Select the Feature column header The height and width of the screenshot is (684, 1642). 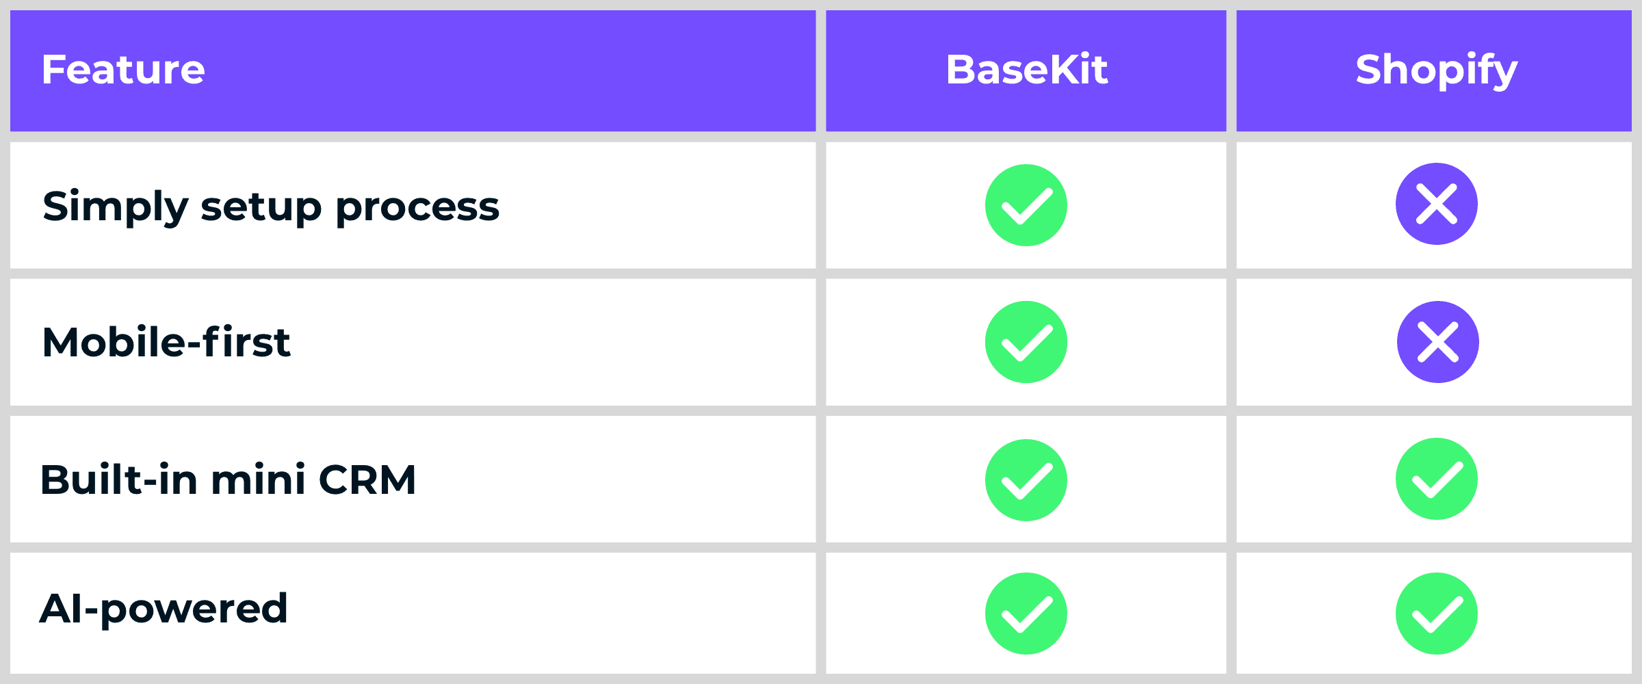tap(123, 70)
